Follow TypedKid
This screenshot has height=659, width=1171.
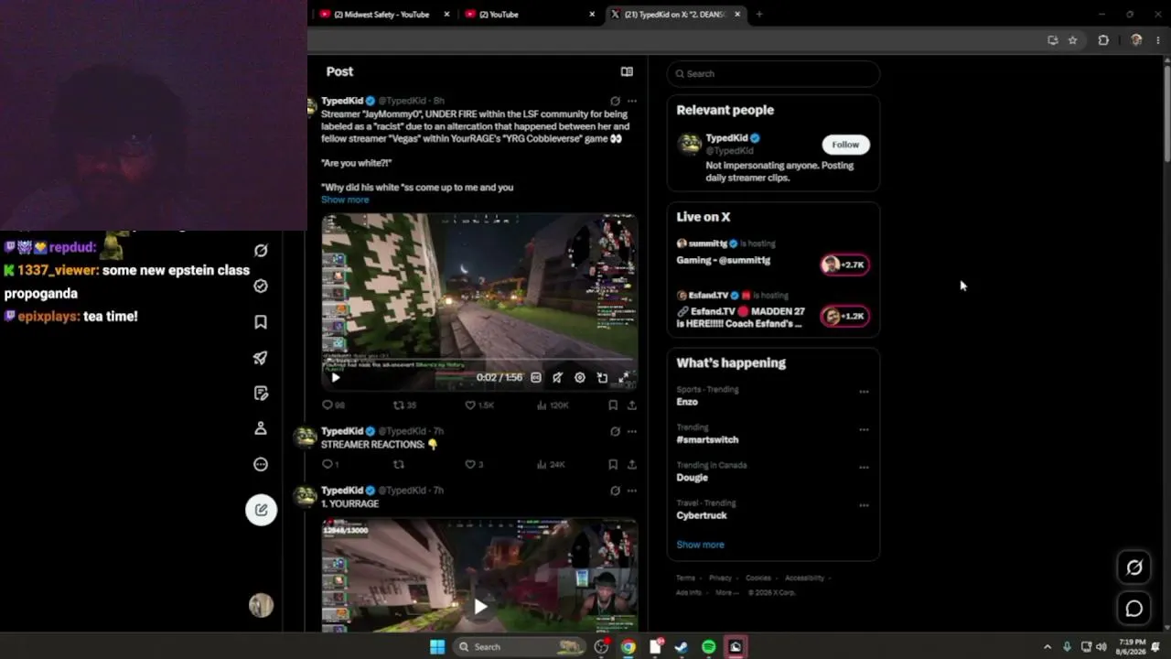(x=845, y=145)
